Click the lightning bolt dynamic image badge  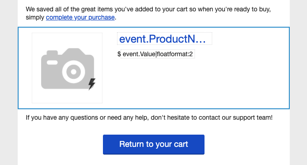92,84
